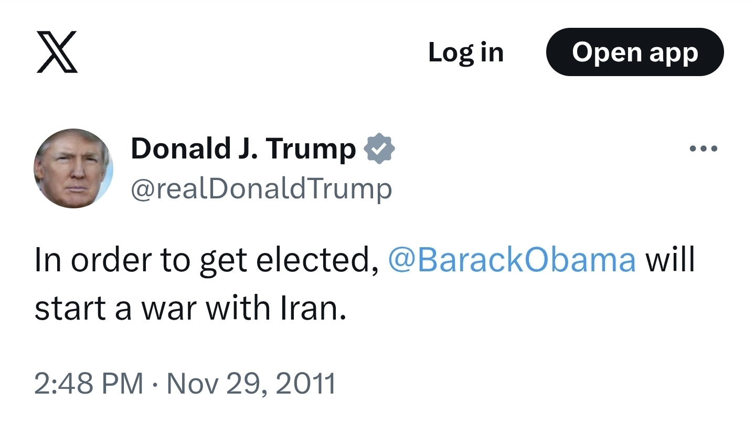Click the word 'Trump' in display name
The image size is (755, 434).
click(311, 149)
